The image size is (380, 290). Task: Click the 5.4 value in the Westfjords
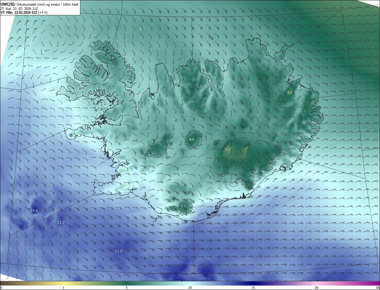pyautogui.click(x=111, y=58)
